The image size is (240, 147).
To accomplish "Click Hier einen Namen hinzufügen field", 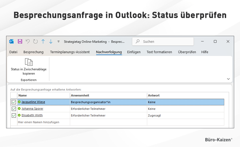I will coord(44,122).
